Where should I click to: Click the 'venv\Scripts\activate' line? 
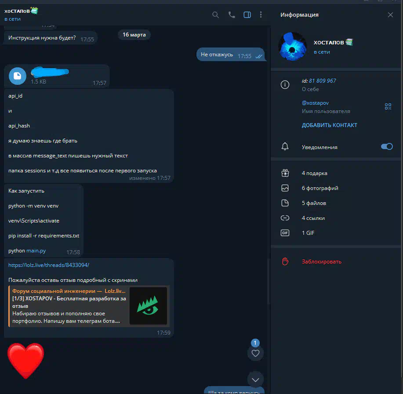pyautogui.click(x=34, y=221)
